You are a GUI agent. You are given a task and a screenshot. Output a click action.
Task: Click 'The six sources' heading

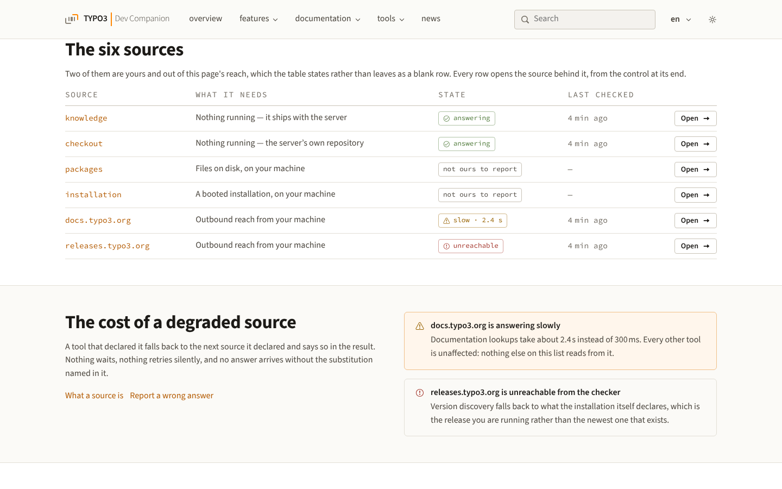tap(124, 49)
